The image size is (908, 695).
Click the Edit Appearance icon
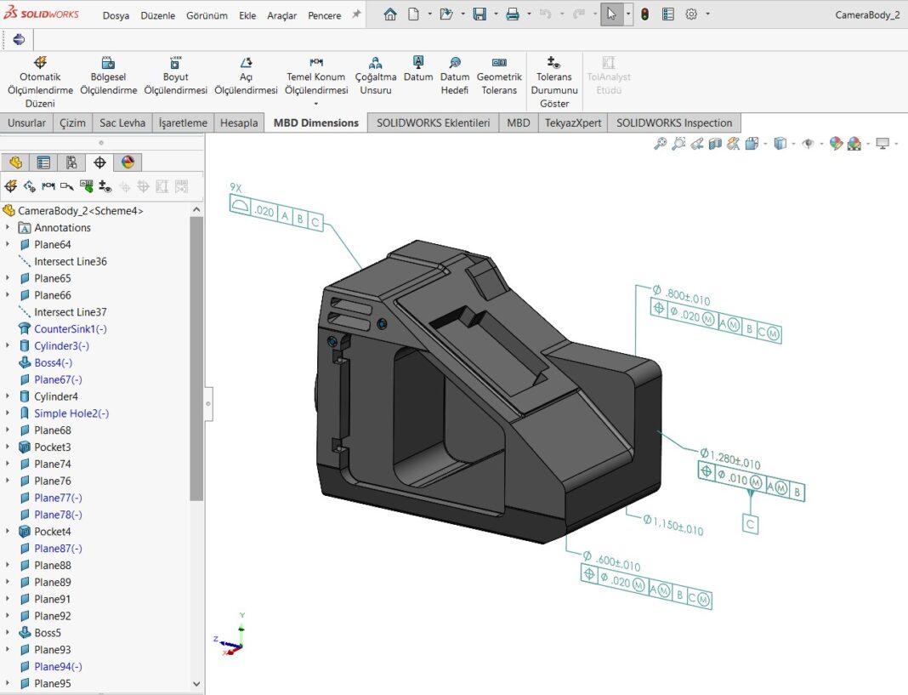[x=836, y=143]
